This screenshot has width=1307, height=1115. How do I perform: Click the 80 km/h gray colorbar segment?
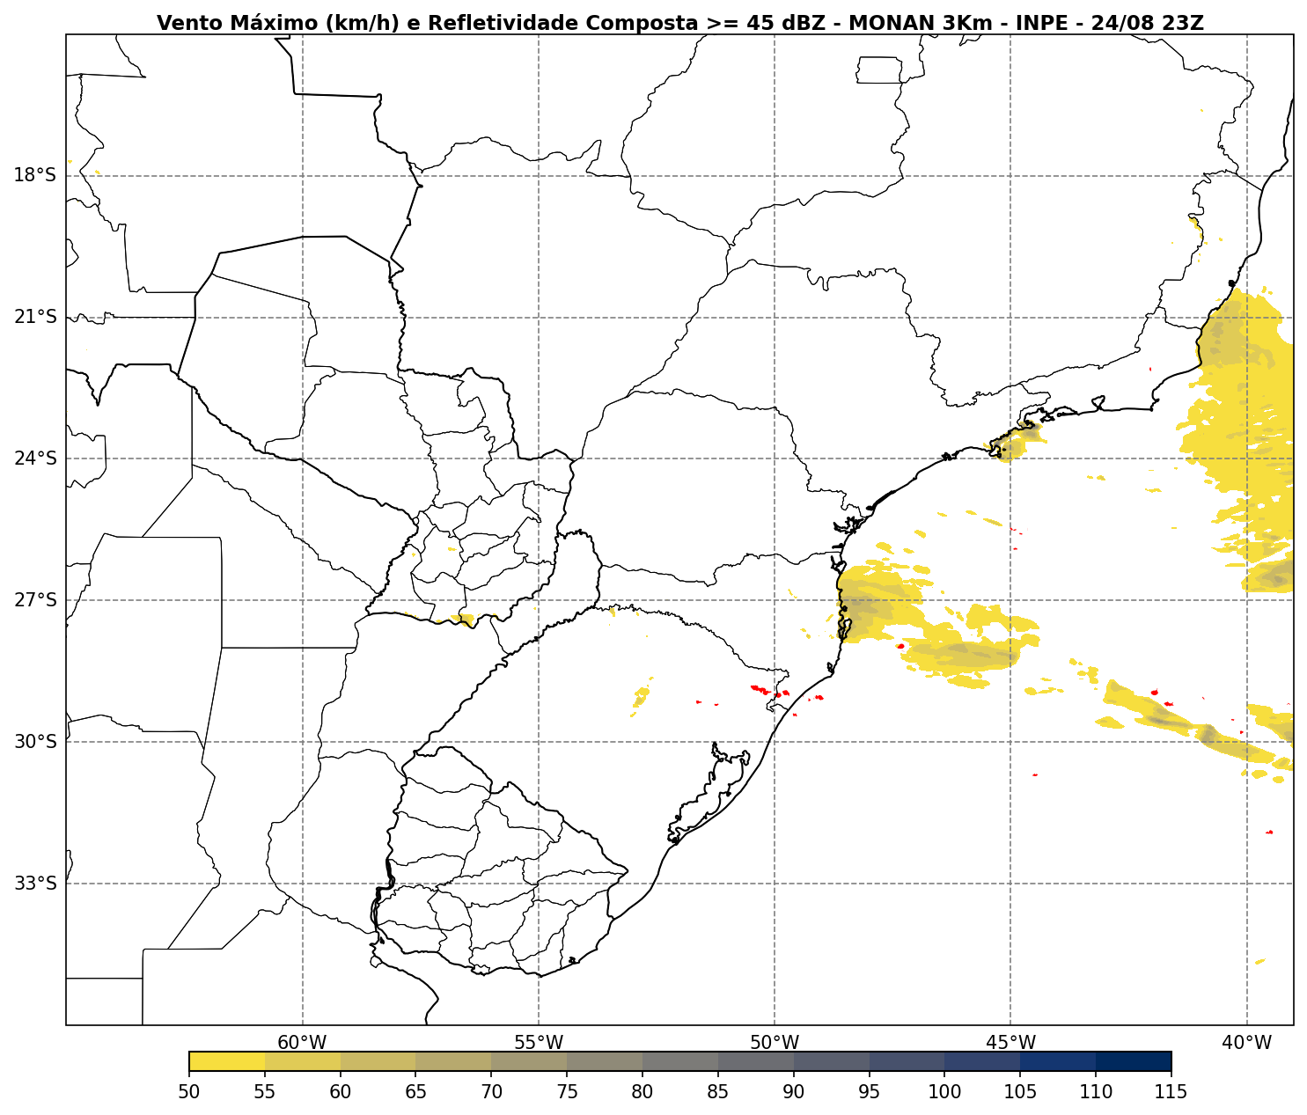680,1061
